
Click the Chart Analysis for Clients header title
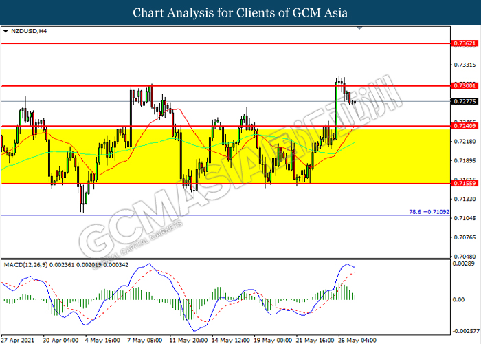240,12
